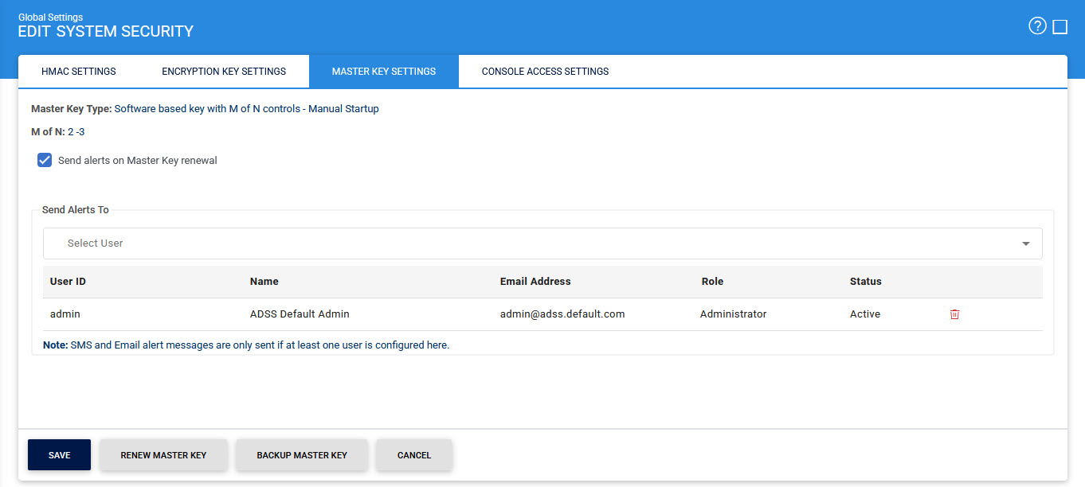This screenshot has width=1085, height=487.
Task: Click the Backup Master Key button
Action: click(x=302, y=455)
